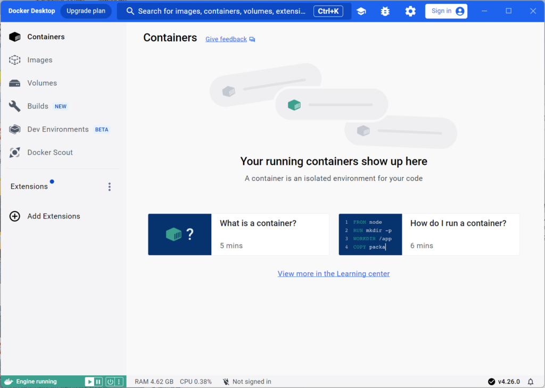This screenshot has height=388, width=545.
Task: Click the search magnifier icon
Action: click(130, 11)
